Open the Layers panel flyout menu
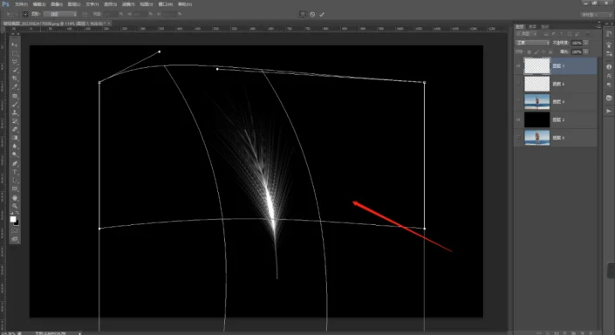Screen dimensions: 615x335 click(x=598, y=27)
